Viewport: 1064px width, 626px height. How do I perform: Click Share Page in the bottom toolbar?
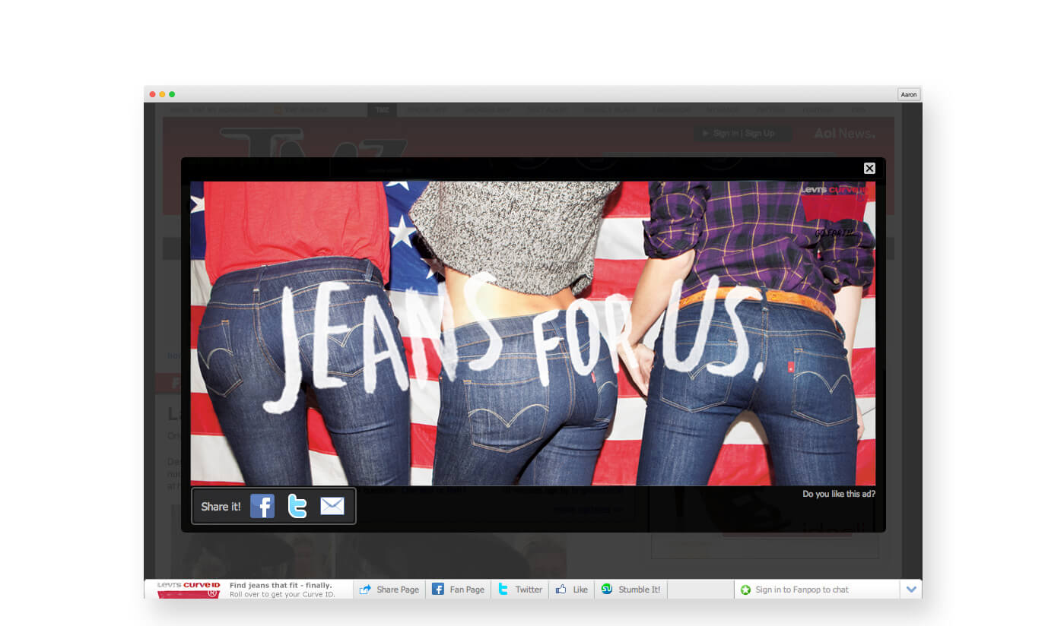389,590
